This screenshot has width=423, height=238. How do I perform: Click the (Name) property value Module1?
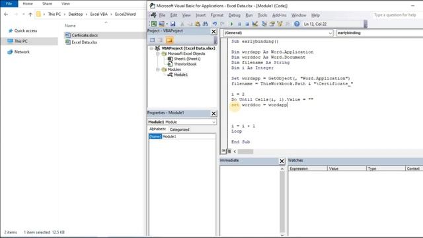pos(188,137)
